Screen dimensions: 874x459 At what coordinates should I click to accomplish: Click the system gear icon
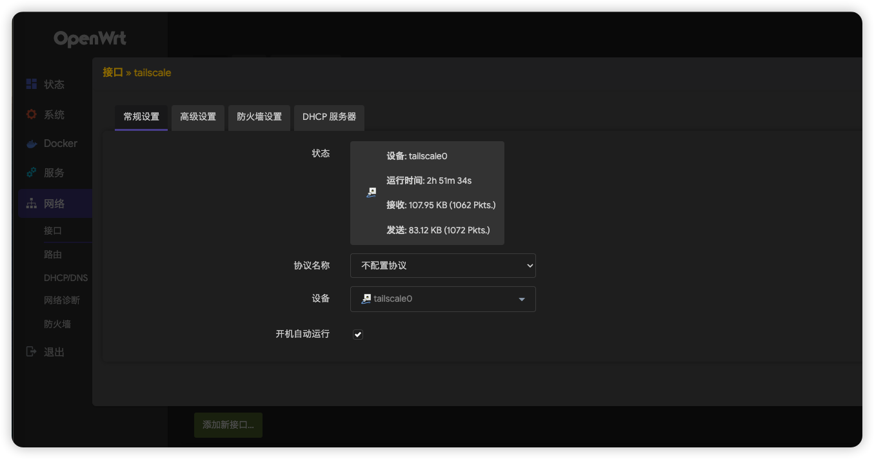coord(31,115)
